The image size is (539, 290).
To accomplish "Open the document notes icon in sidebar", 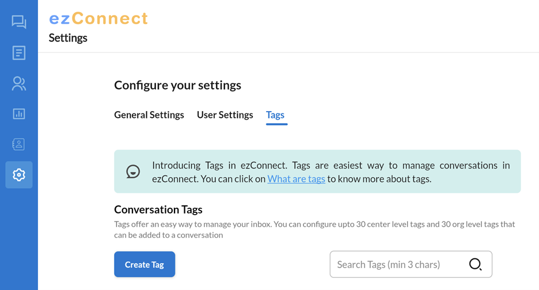I will (x=19, y=53).
